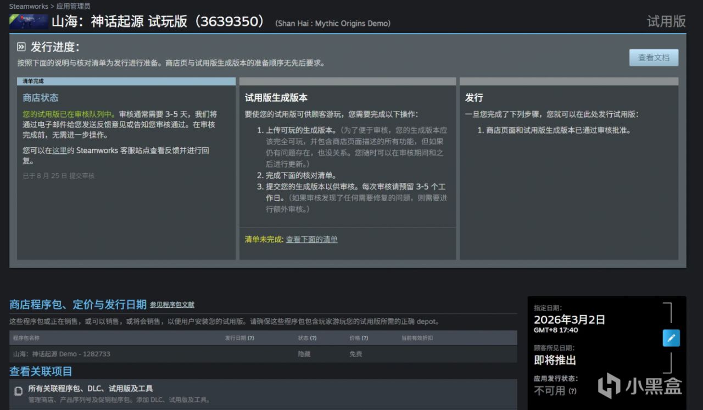The width and height of the screenshot is (703, 410).
Task: Click the 查看文档 button
Action: (x=654, y=57)
